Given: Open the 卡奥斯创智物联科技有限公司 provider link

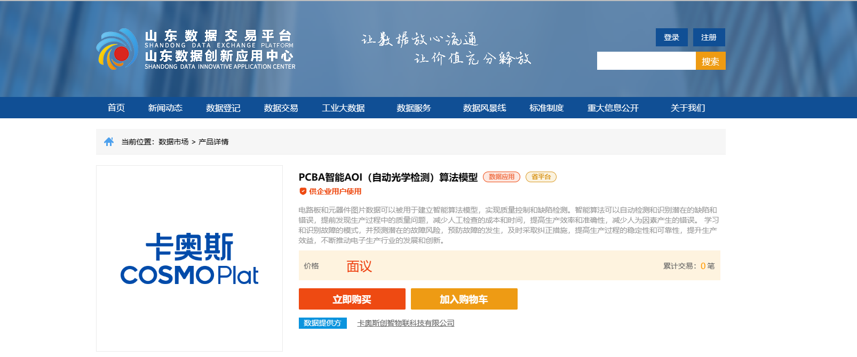Looking at the screenshot, I should [x=406, y=323].
